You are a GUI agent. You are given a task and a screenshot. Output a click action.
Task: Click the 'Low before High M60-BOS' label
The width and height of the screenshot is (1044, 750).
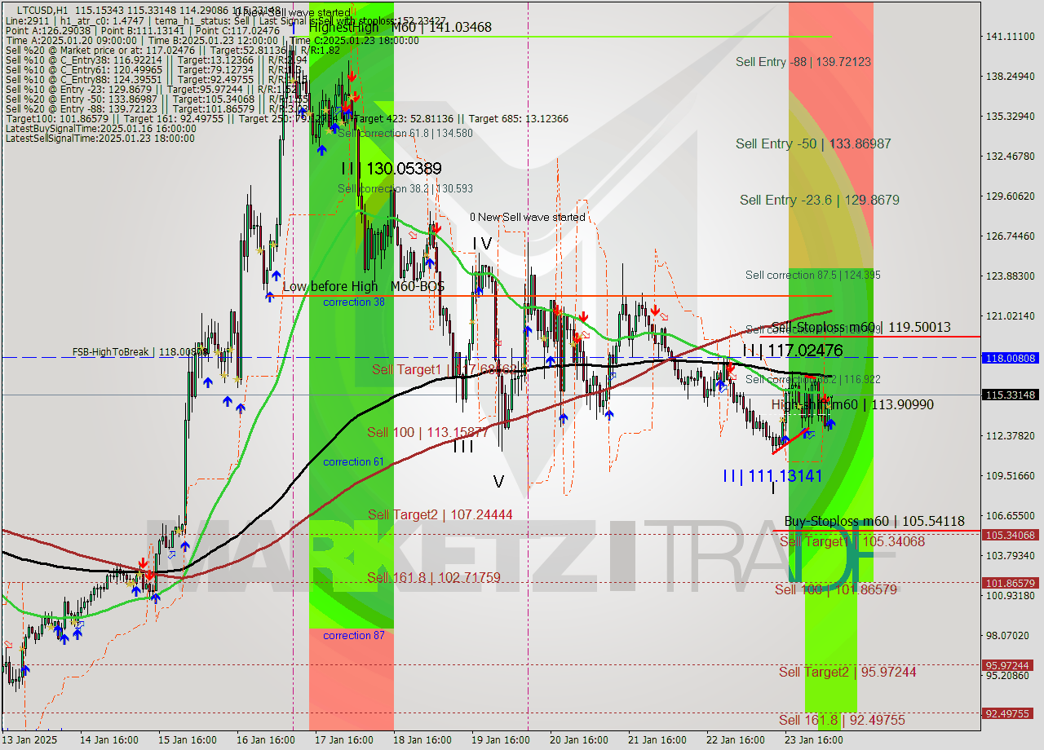tap(364, 286)
